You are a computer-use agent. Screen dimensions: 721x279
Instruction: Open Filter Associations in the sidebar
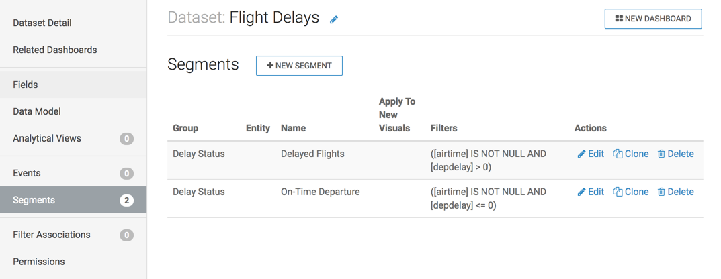point(52,235)
